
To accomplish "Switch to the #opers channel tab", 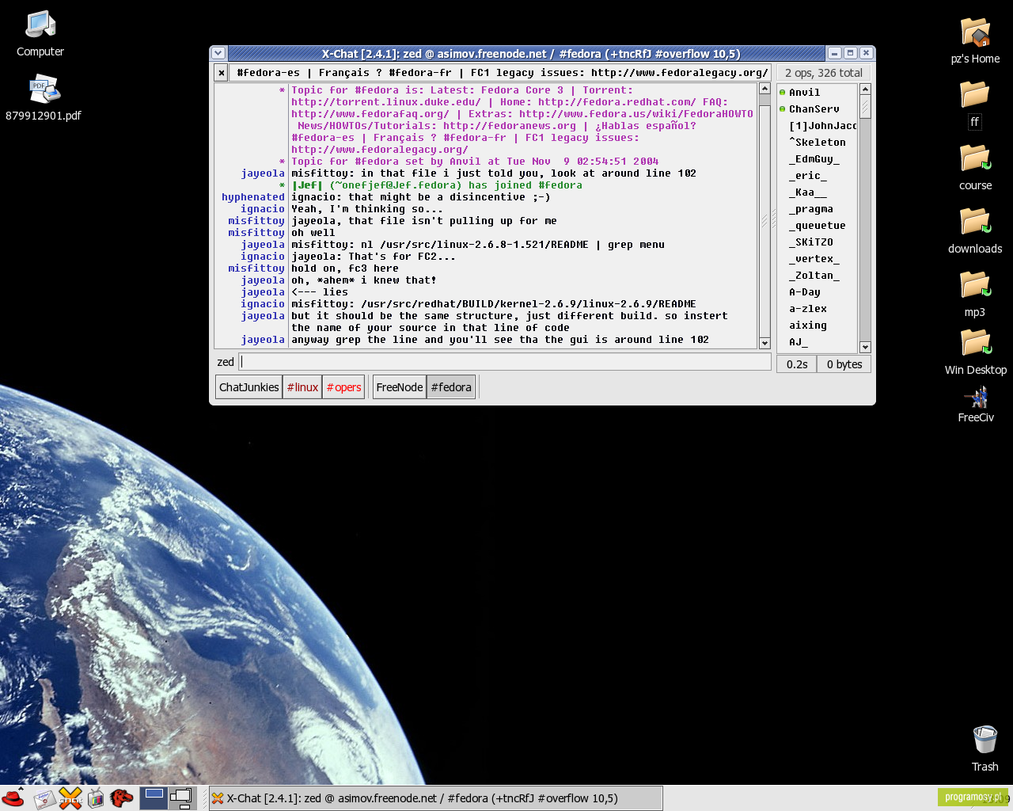I will click(x=343, y=387).
